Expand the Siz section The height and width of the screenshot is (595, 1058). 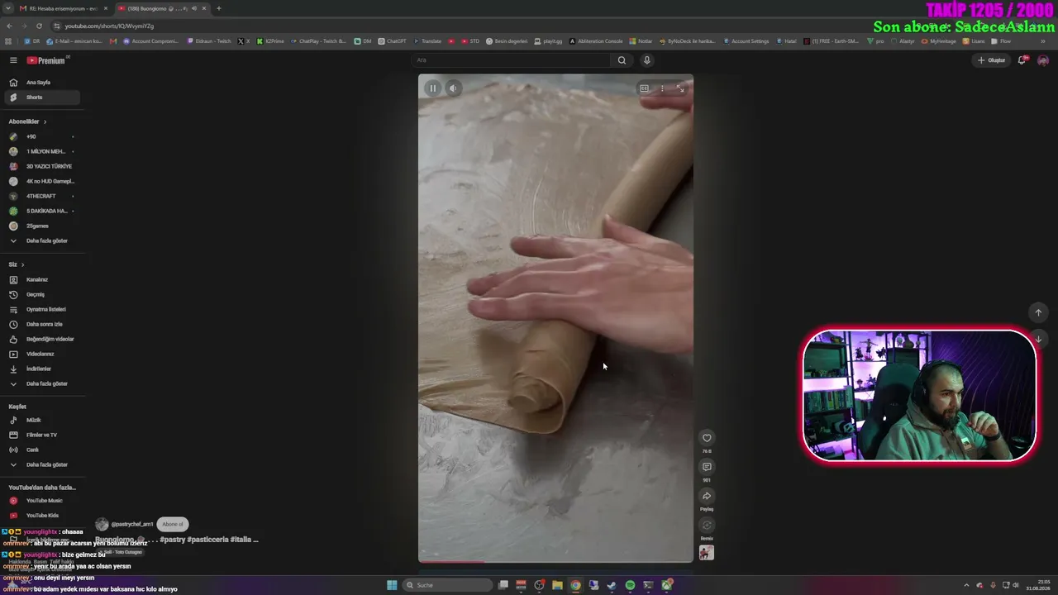click(x=17, y=264)
